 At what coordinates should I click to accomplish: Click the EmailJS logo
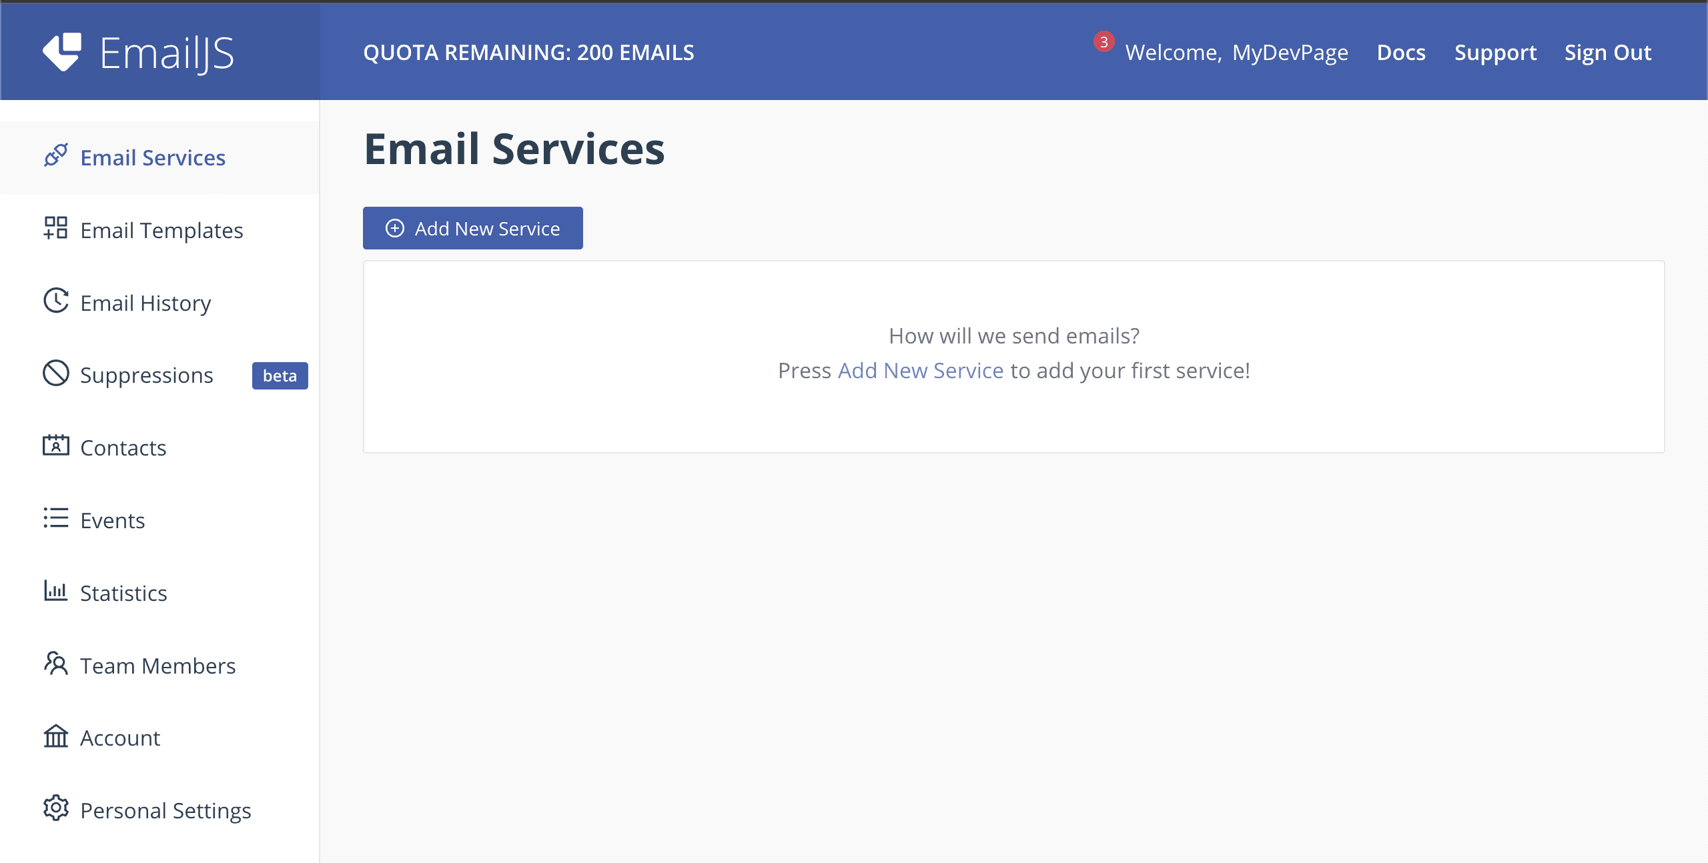click(x=139, y=53)
